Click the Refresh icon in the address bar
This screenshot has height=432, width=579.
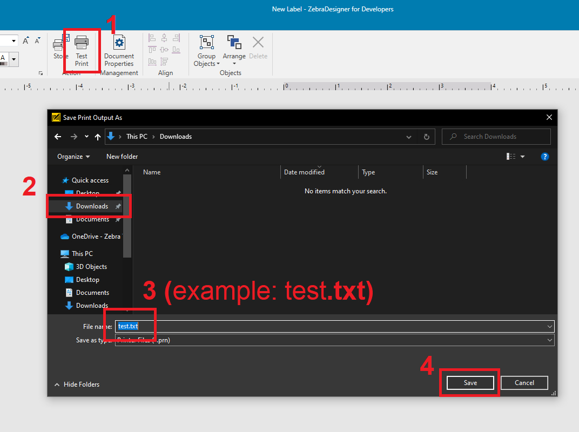click(427, 136)
